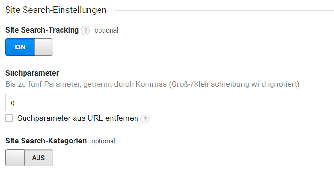Image resolution: width=334 pixels, height=189 pixels.
Task: Click the bold Site Search-Kategorien label
Action: click(x=46, y=141)
